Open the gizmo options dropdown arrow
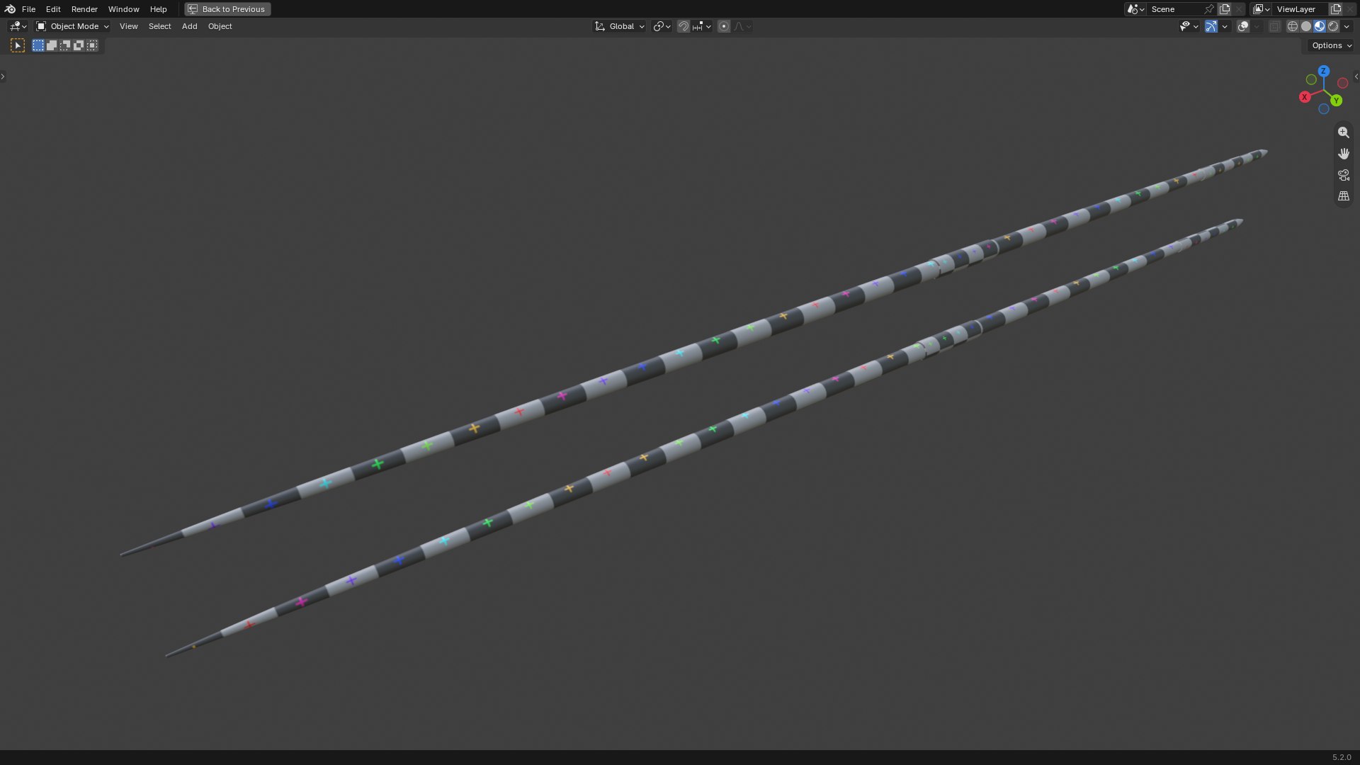Viewport: 1360px width, 765px height. (1225, 26)
